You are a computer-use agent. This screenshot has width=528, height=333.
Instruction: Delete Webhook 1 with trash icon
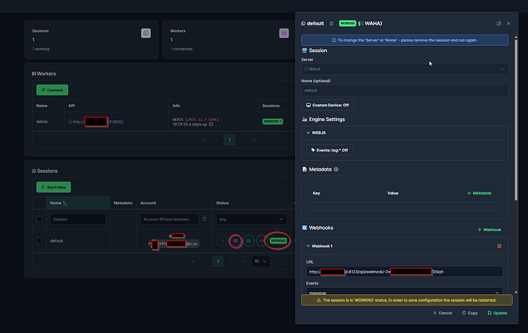click(x=500, y=246)
